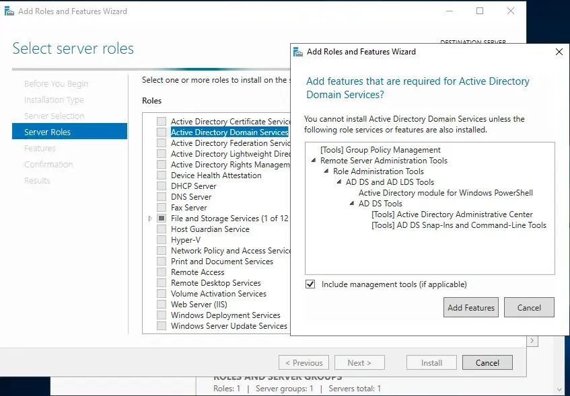Check Active Directory Lightweight Directory checkbox

tap(162, 154)
